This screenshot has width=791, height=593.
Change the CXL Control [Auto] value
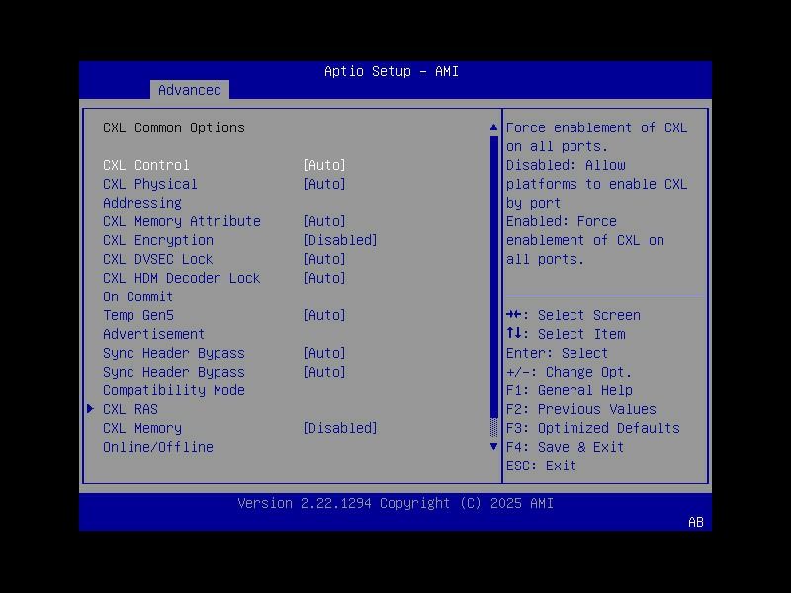(x=324, y=165)
